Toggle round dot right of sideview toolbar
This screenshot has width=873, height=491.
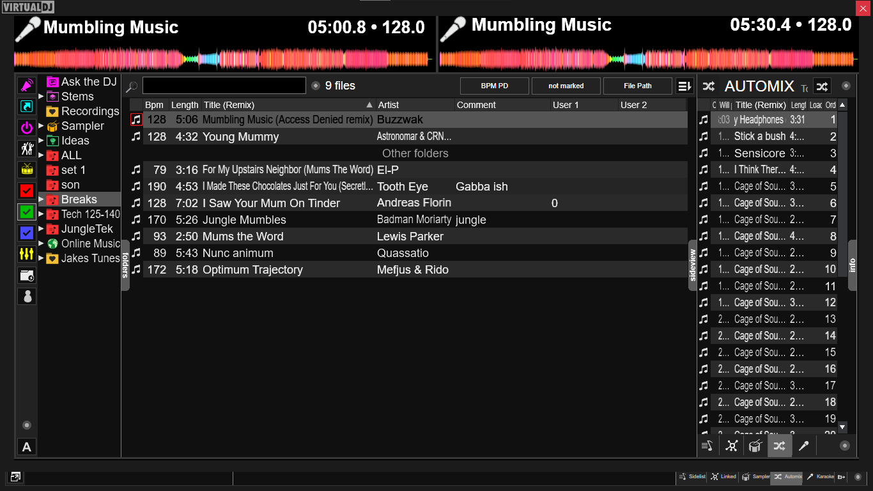click(845, 446)
